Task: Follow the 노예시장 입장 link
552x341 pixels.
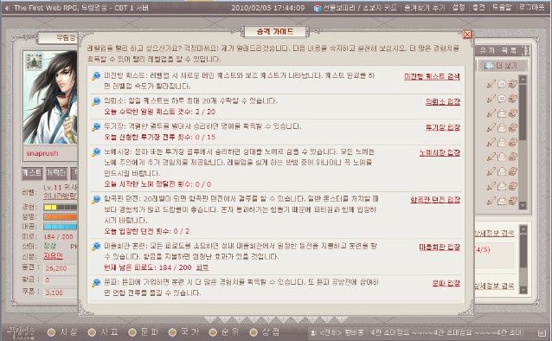Action: 440,152
